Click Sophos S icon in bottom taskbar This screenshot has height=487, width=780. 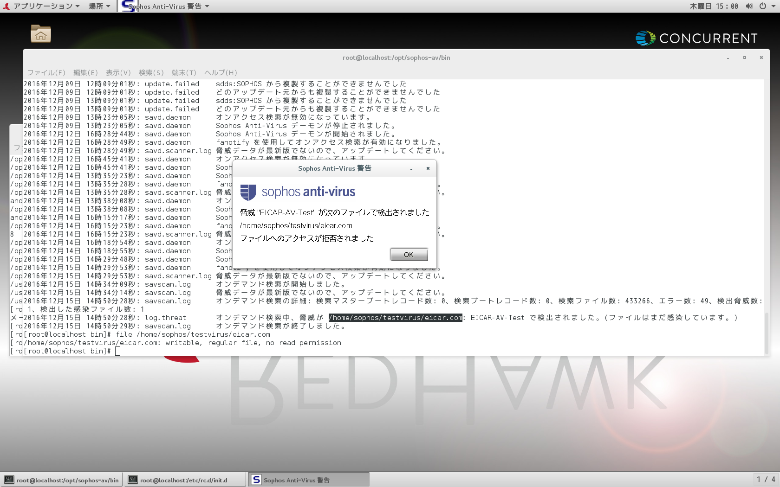256,480
